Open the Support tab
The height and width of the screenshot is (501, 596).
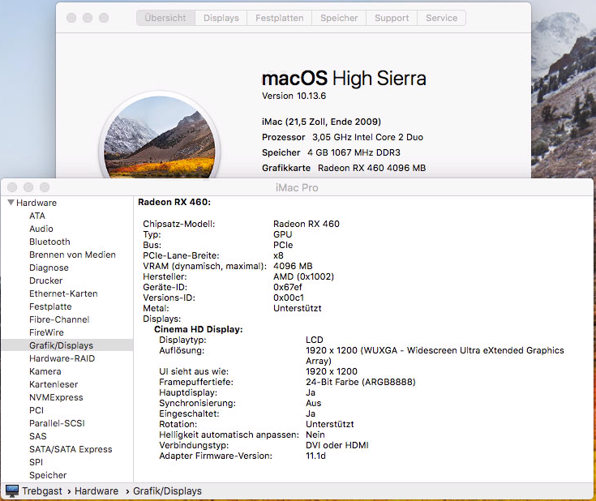pyautogui.click(x=392, y=18)
